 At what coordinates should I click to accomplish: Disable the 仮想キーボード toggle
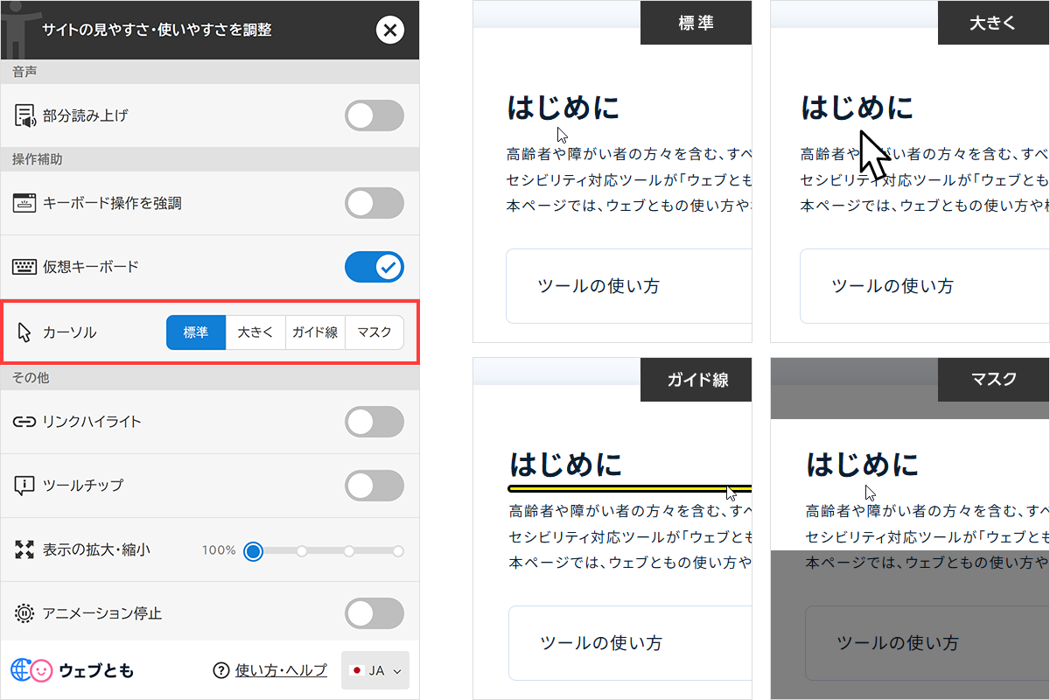coord(374,266)
